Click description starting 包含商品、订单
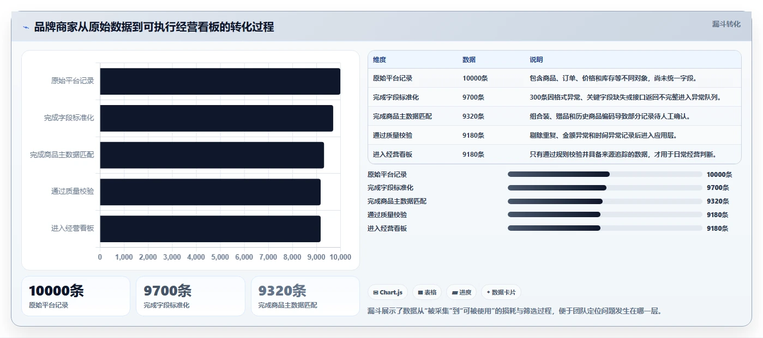The height and width of the screenshot is (338, 763). pyautogui.click(x=614, y=78)
